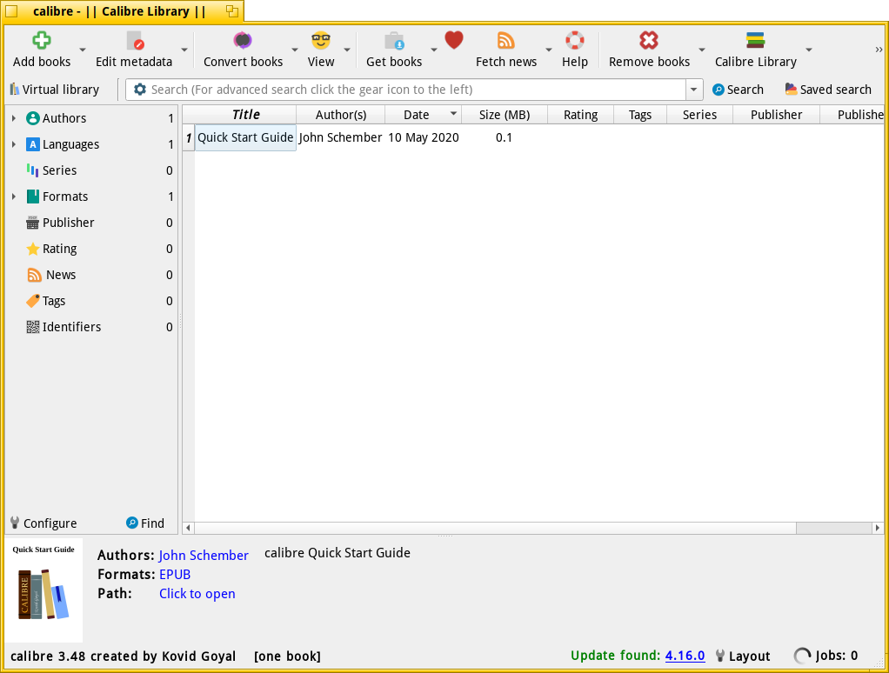The image size is (889, 673).
Task: Expand the Authors tree node
Action: coord(14,118)
